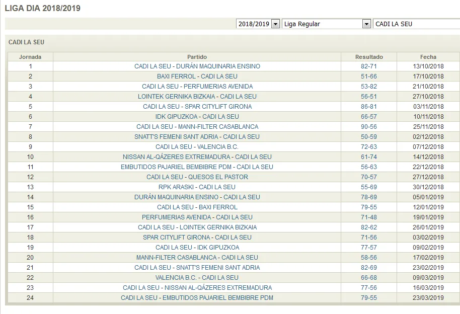The image size is (460, 314).
Task: Click result 55-69 for jornada 13
Action: 369,187
